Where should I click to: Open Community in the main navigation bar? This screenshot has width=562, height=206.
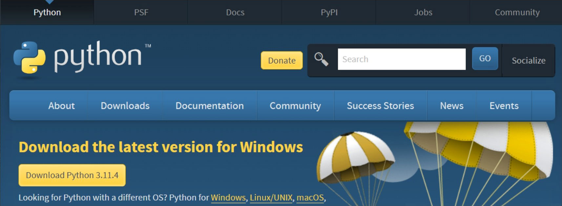pos(295,106)
